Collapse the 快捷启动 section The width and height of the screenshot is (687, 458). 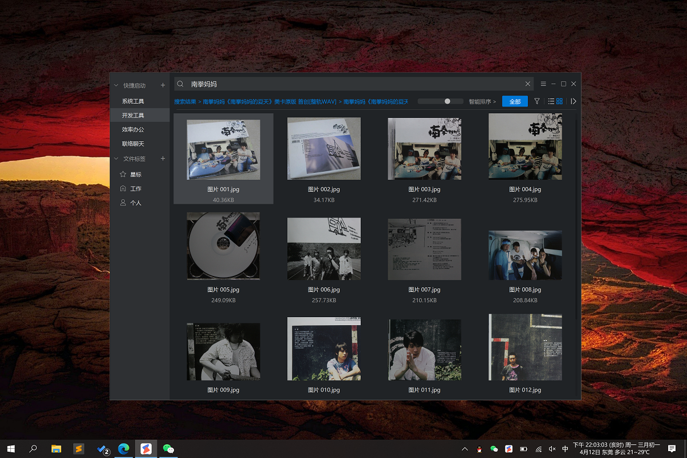pos(115,85)
